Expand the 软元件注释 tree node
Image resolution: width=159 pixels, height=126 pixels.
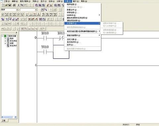tap(5, 41)
